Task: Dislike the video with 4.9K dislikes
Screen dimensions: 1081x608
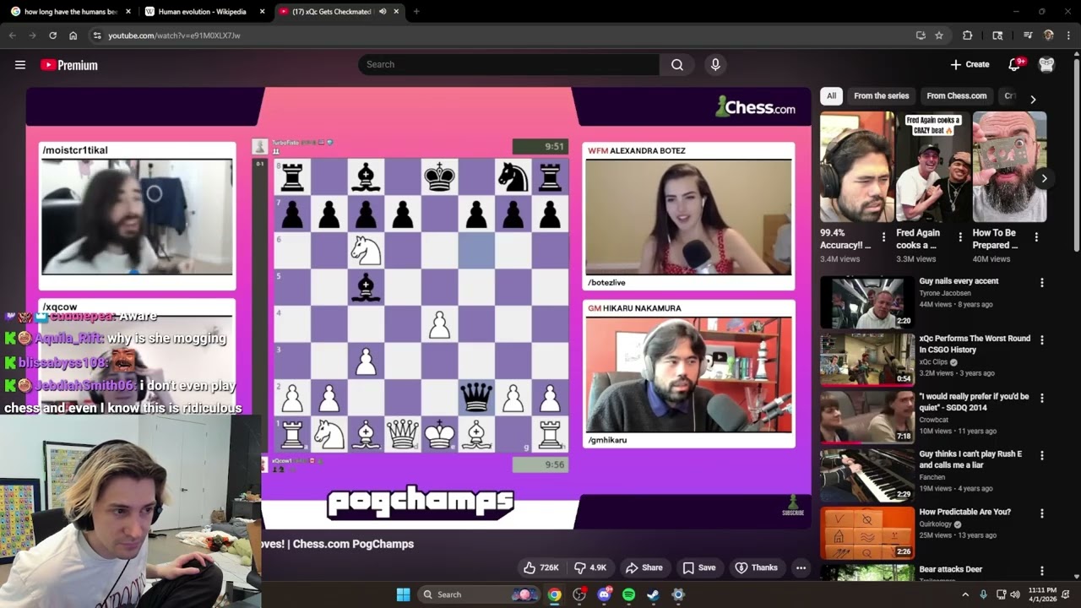Action: click(x=590, y=567)
